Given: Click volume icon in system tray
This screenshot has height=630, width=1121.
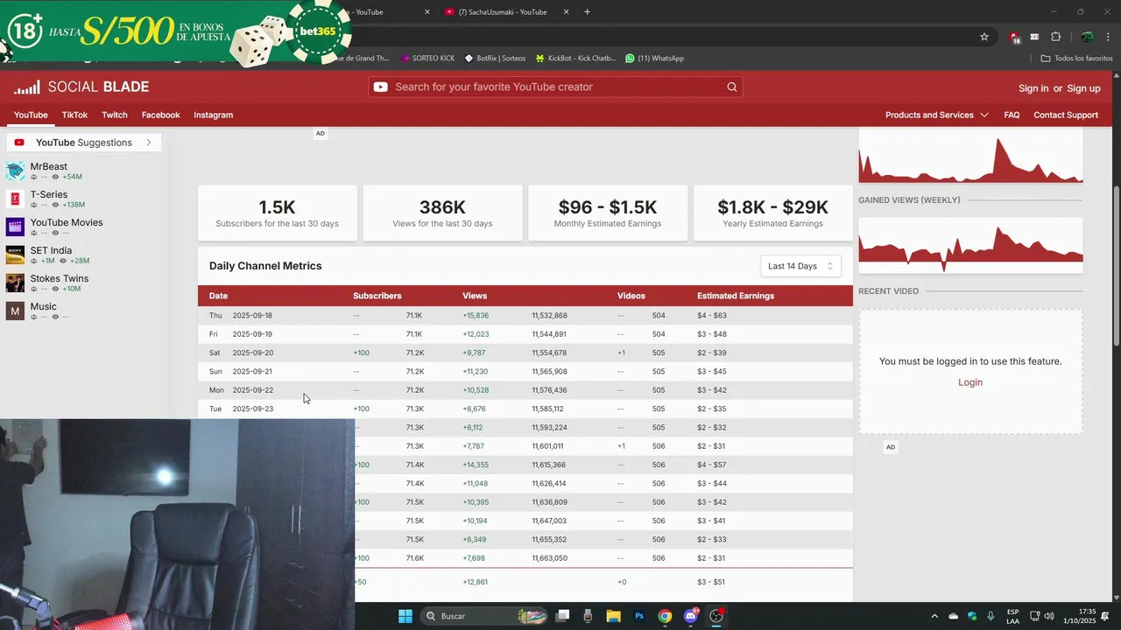Looking at the screenshot, I should coord(1049,616).
